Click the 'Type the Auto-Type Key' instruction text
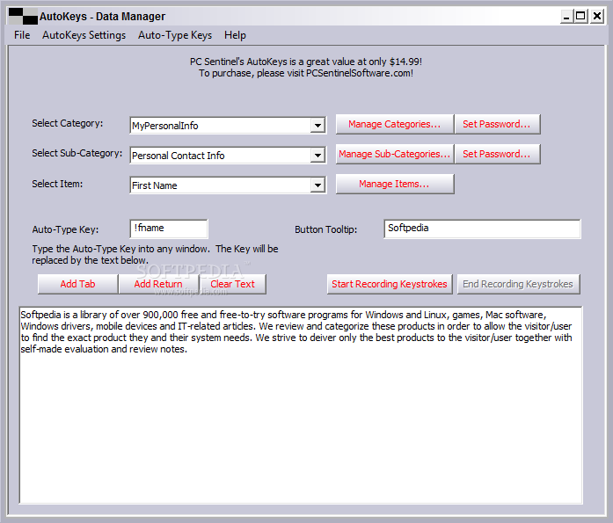The height and width of the screenshot is (523, 613). coord(155,255)
